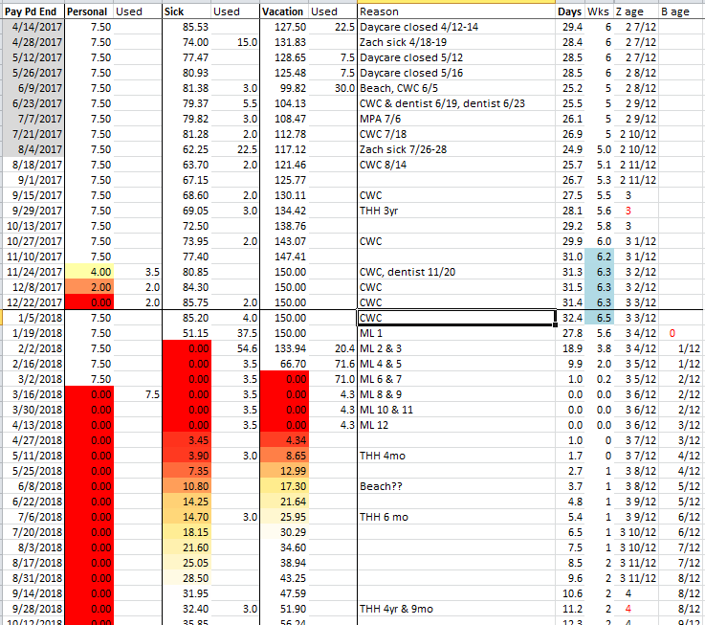Select the 'Vacation' column header
Viewport: 705px width, 625px height.
point(284,11)
